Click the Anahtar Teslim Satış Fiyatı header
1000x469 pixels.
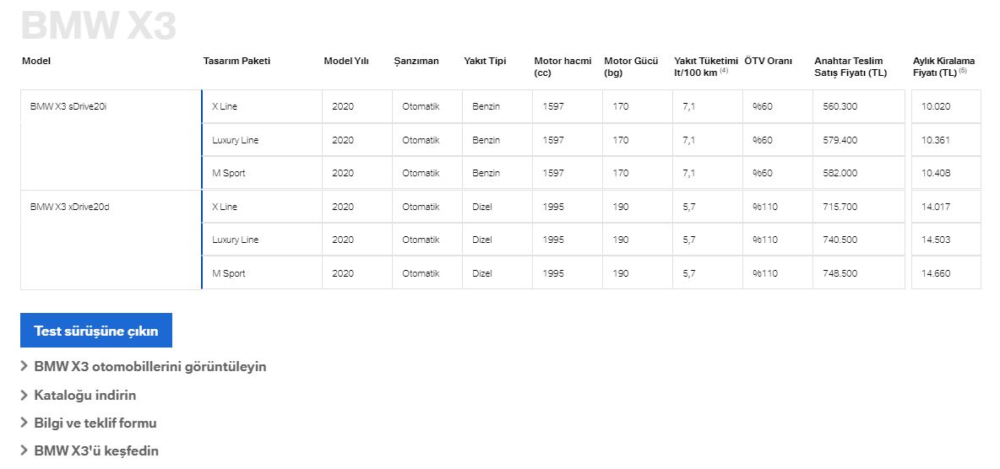pyautogui.click(x=851, y=67)
